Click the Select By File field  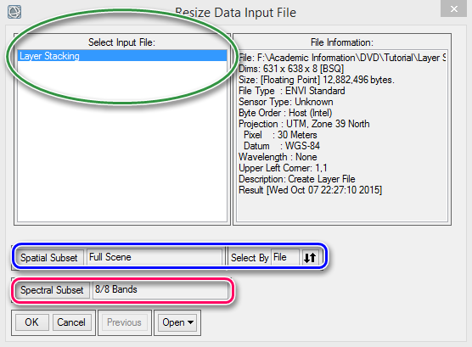click(x=285, y=257)
